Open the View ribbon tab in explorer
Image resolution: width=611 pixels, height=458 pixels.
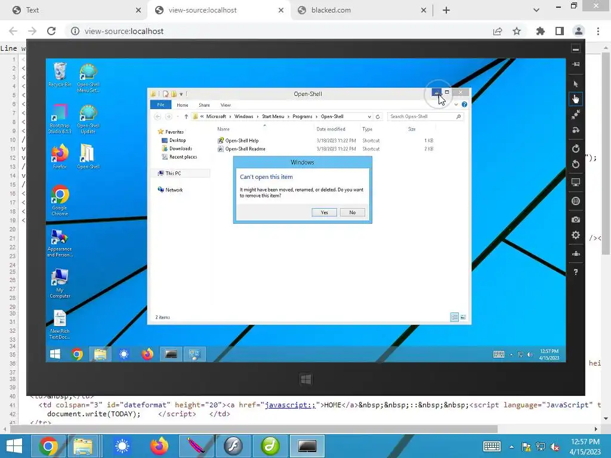226,105
